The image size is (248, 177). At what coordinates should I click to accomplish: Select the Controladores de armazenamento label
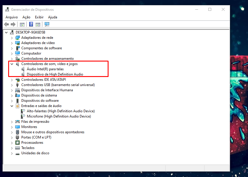(x=48, y=59)
